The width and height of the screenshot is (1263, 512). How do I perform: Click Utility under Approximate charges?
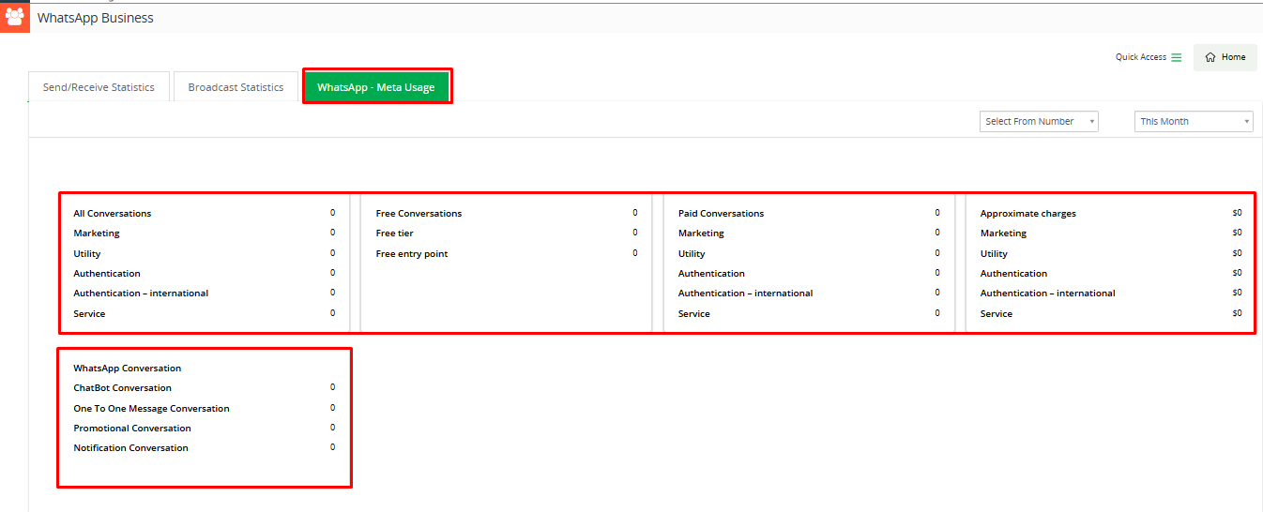[x=994, y=254]
